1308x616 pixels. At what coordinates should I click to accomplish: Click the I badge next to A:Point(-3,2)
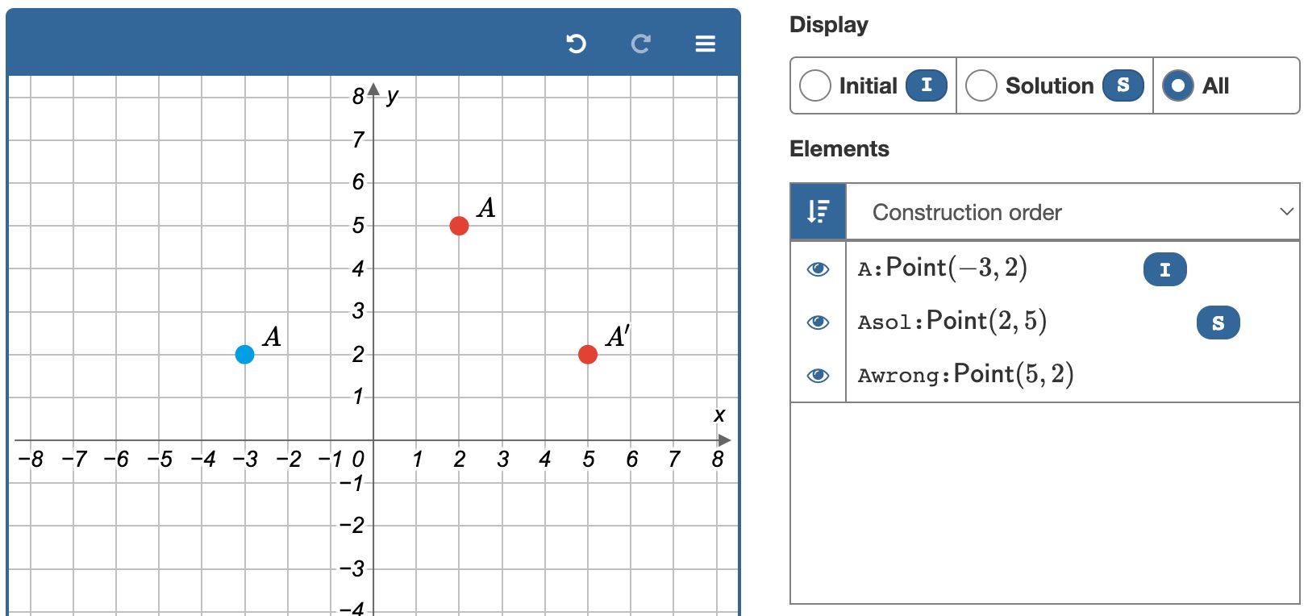pyautogui.click(x=1164, y=269)
